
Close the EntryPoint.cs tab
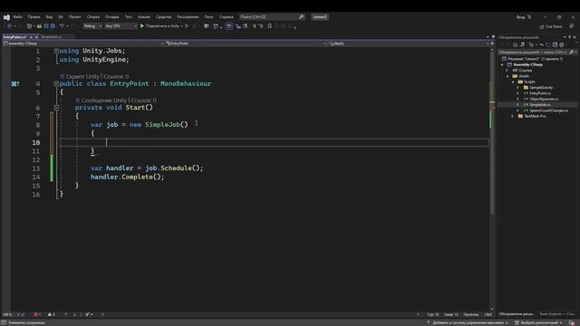point(36,37)
